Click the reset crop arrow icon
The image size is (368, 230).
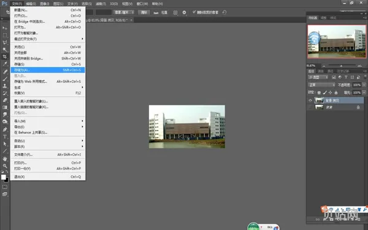coord(224,12)
